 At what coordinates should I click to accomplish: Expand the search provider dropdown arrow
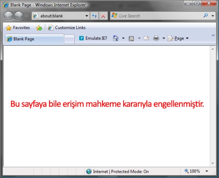coord(213,16)
